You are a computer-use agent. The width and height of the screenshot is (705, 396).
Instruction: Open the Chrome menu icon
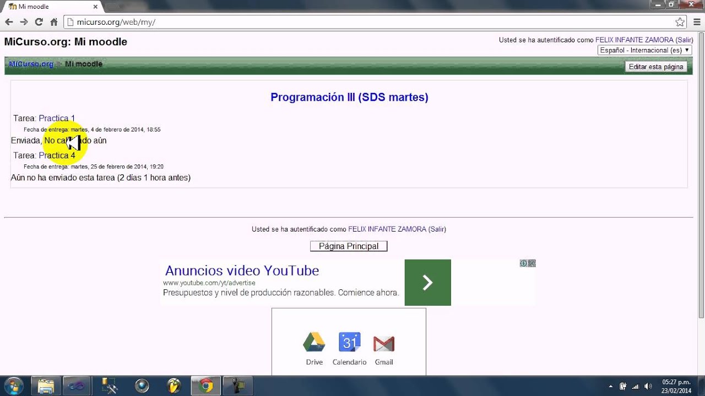click(696, 22)
